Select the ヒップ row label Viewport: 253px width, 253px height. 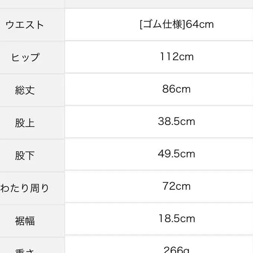point(25,57)
